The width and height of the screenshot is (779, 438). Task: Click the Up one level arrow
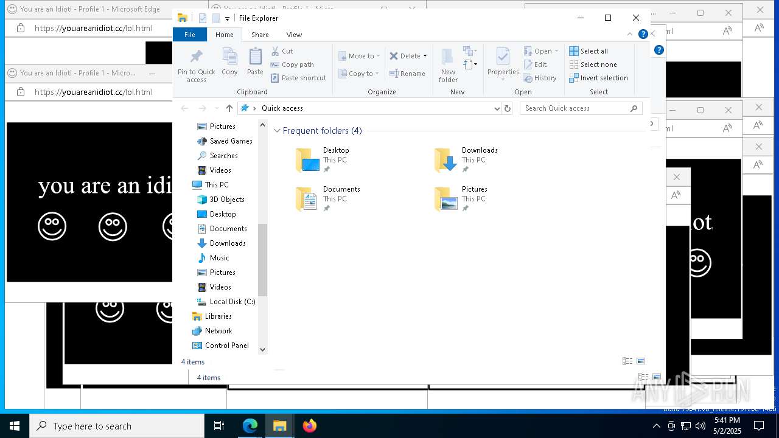[229, 108]
